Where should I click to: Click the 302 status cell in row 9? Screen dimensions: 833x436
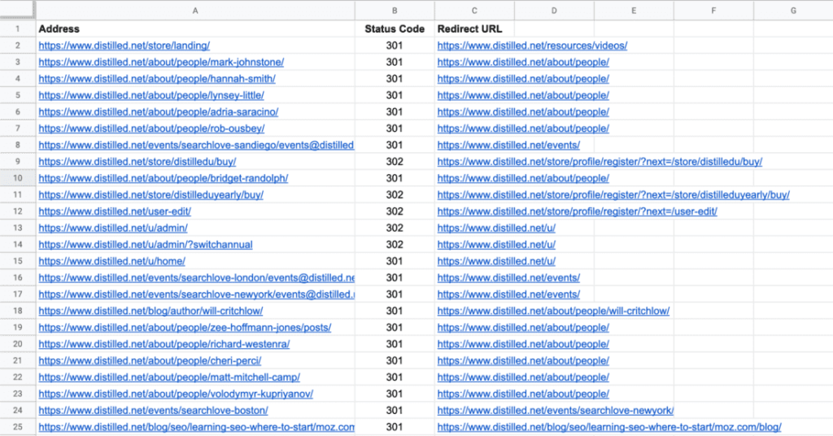[395, 161]
